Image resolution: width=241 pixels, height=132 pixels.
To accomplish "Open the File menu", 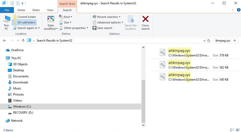I will pos(7,10).
